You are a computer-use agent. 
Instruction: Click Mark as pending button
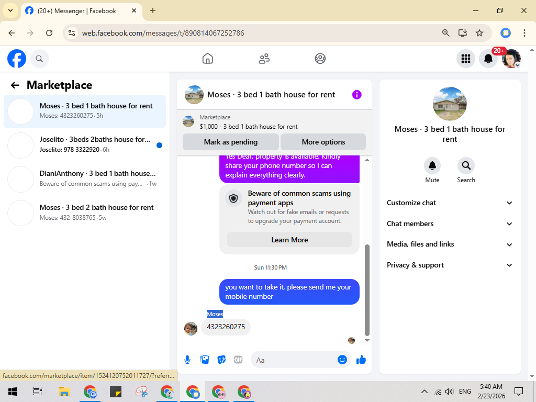(231, 142)
